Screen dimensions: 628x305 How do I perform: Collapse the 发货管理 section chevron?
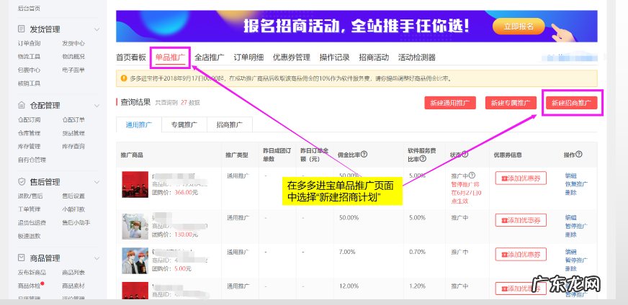97,29
